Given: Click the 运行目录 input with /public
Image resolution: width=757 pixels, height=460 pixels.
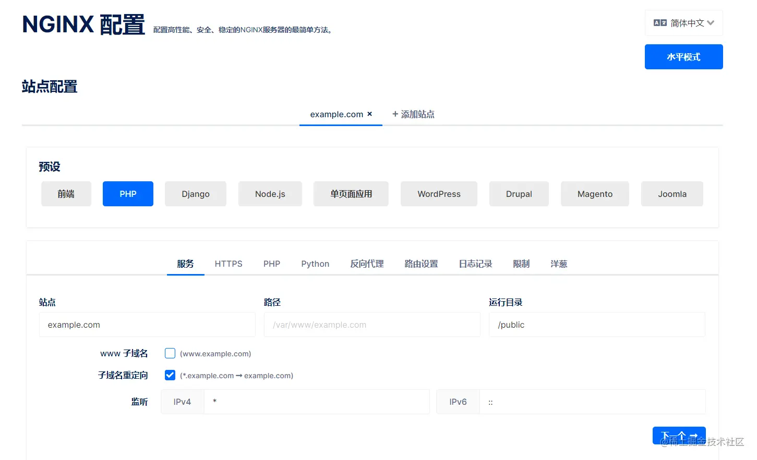Looking at the screenshot, I should [597, 325].
